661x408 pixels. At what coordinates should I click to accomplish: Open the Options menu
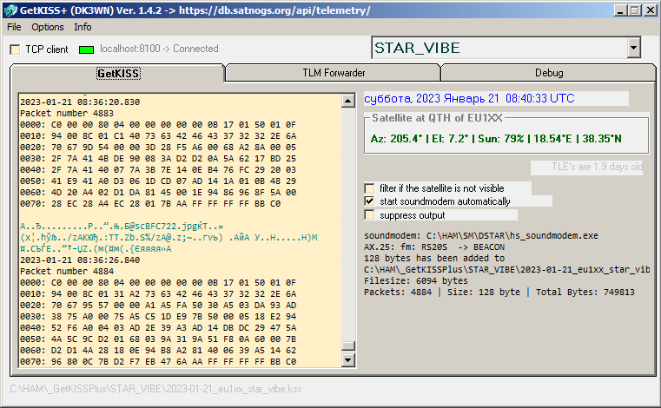(48, 27)
